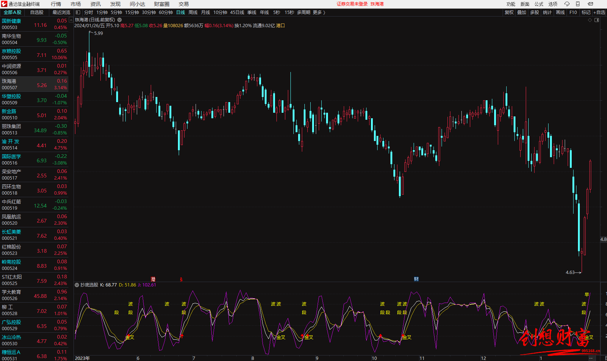Open the 多周期 view
This screenshot has height=361, width=607.
(304, 12)
